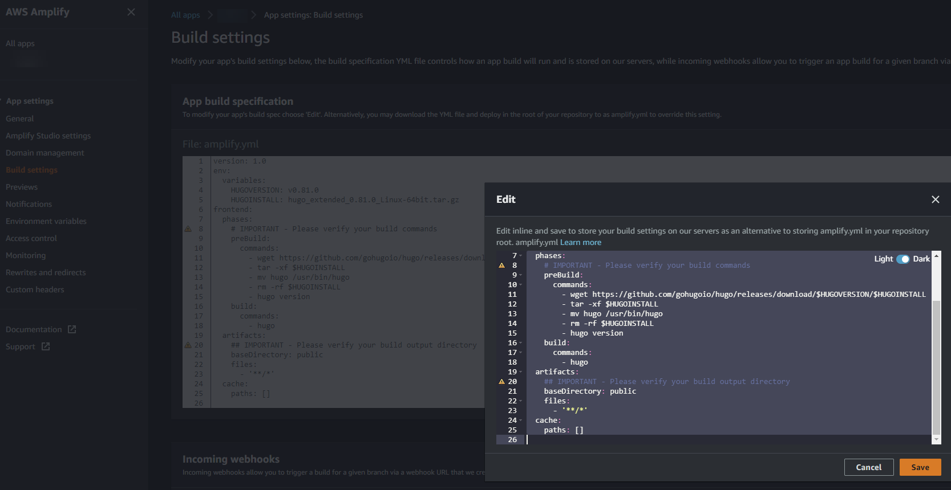Open Rewrites and redirects
The image size is (951, 490).
(46, 272)
